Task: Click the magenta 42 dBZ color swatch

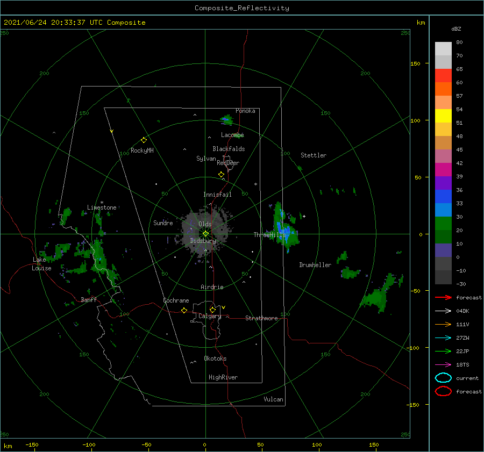Action: (443, 169)
